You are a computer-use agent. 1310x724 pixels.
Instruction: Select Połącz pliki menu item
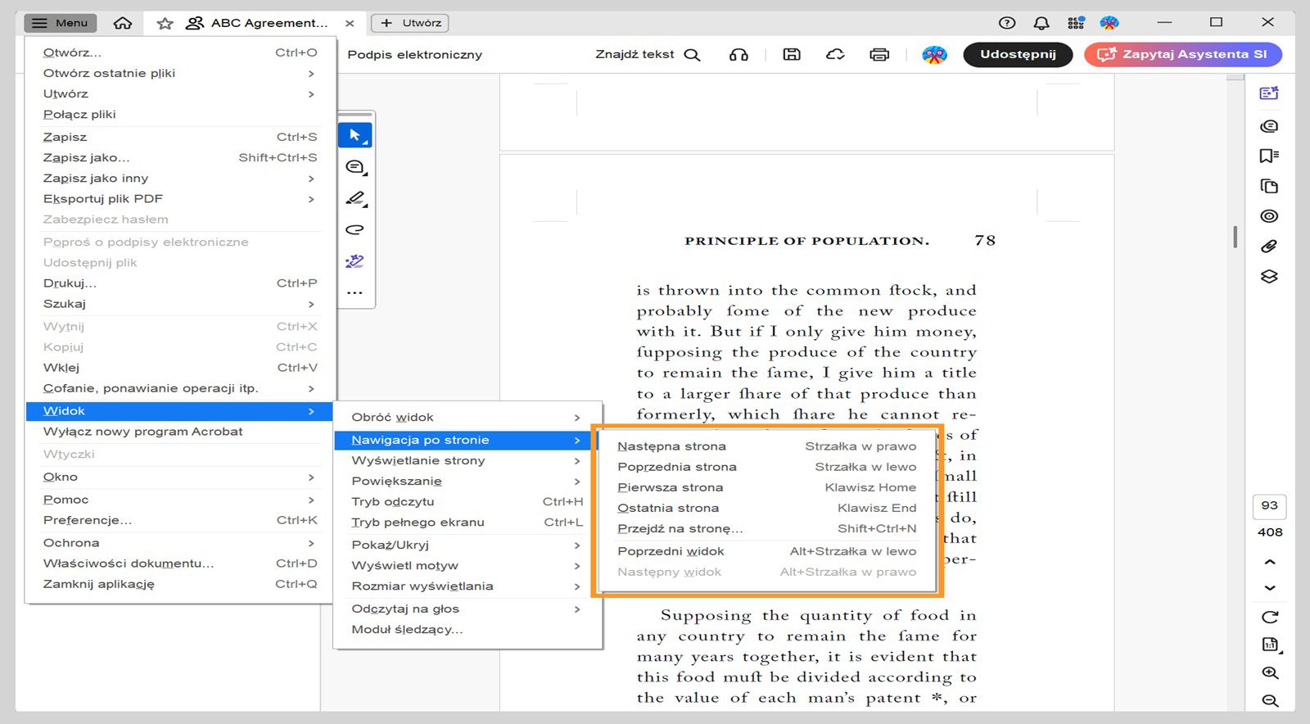click(x=179, y=115)
